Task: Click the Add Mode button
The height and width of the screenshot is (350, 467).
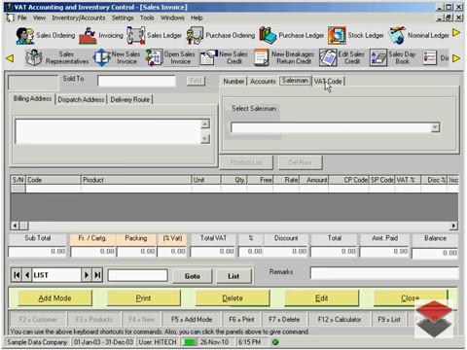Action: click(54, 298)
